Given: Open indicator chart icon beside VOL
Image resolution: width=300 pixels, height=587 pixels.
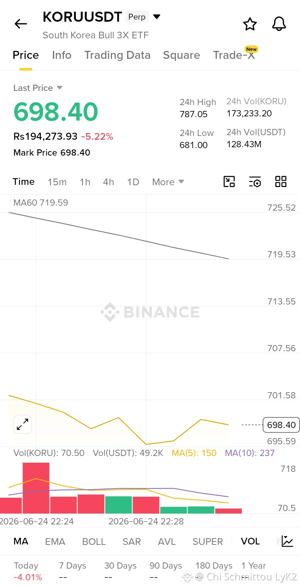Looking at the screenshot, I should 287,541.
